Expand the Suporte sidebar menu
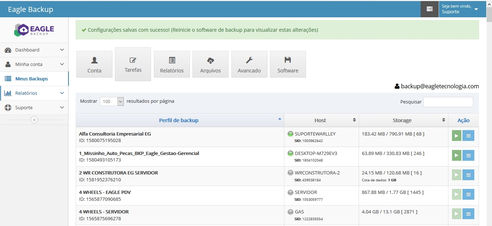492x226 pixels. point(34,107)
